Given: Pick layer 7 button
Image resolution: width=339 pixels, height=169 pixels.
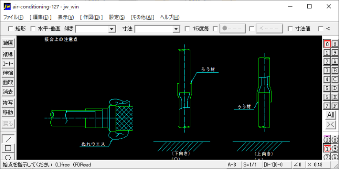Looking at the screenshot, I should click(x=327, y=106).
